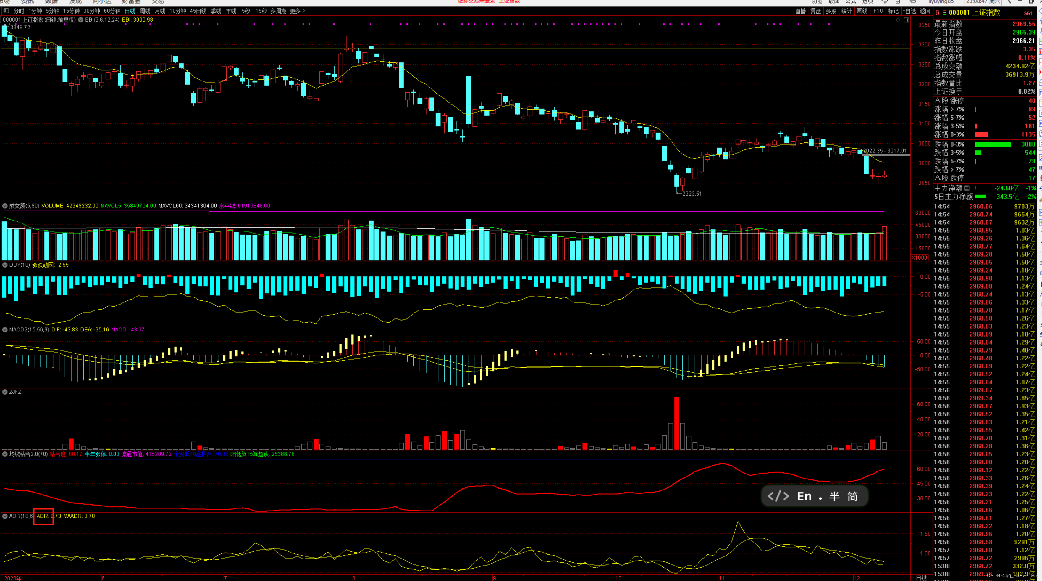The image size is (1042, 581).
Task: Click the red G icon beside 000001
Action: click(x=937, y=12)
